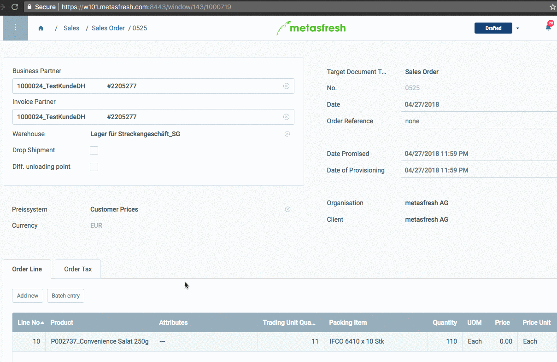Remove the selected Warehouse
The image size is (557, 362).
pyautogui.click(x=287, y=134)
